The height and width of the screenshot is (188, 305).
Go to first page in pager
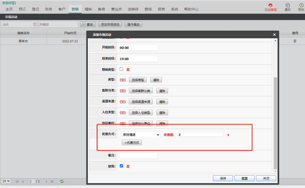point(17,182)
